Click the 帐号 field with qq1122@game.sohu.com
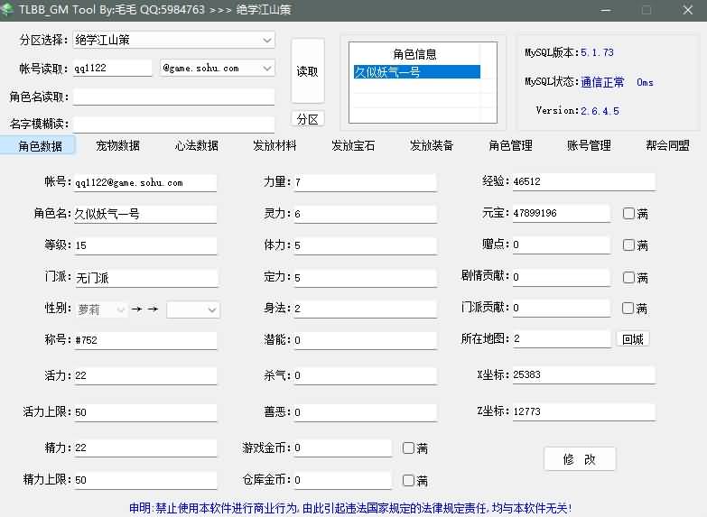707x517 pixels. point(145,182)
